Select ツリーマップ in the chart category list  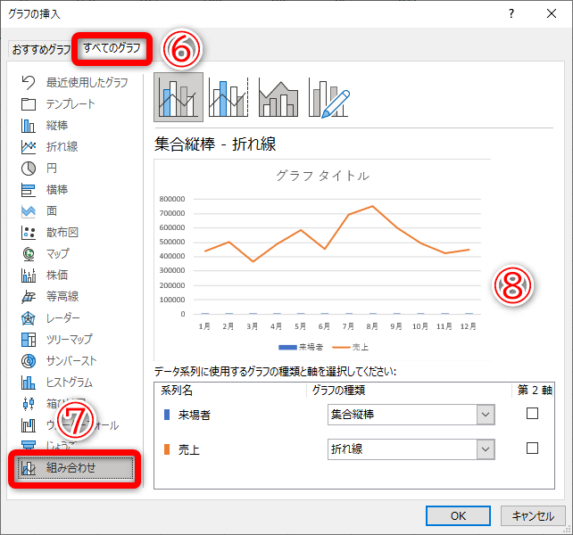click(69, 339)
